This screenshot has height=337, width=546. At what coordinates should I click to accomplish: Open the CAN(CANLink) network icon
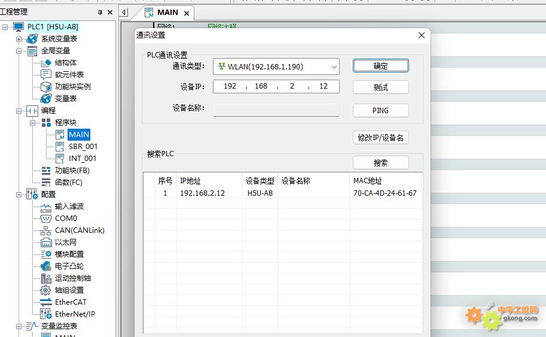click(x=46, y=230)
